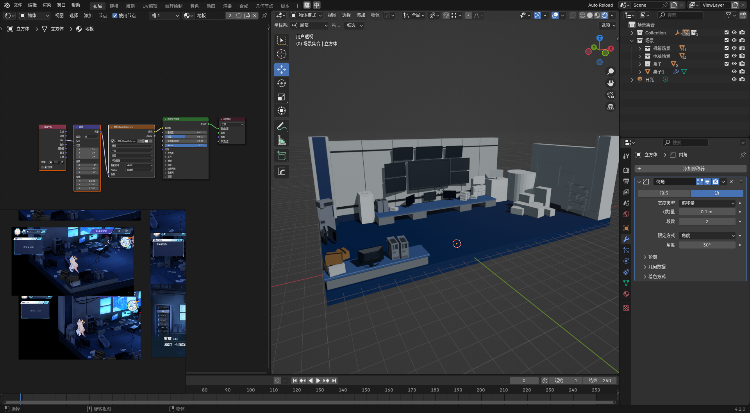Screen dimensions: 750x413
Task: Hide the 桌子1 object in outliner
Action: click(734, 72)
